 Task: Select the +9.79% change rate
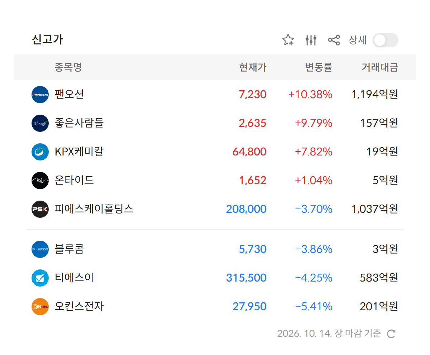click(x=314, y=123)
